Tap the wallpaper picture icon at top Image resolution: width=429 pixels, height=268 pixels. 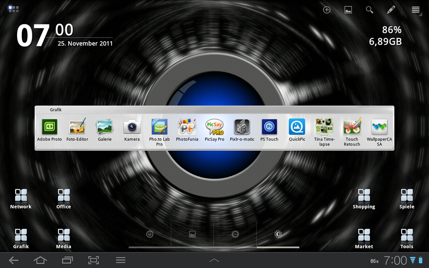click(348, 10)
